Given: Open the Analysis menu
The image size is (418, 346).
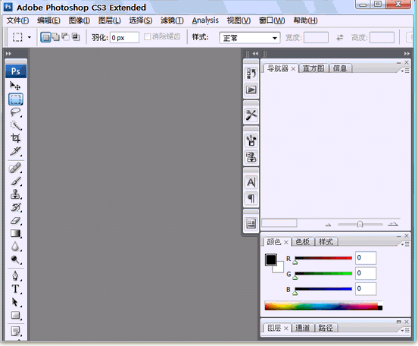Looking at the screenshot, I should (205, 20).
